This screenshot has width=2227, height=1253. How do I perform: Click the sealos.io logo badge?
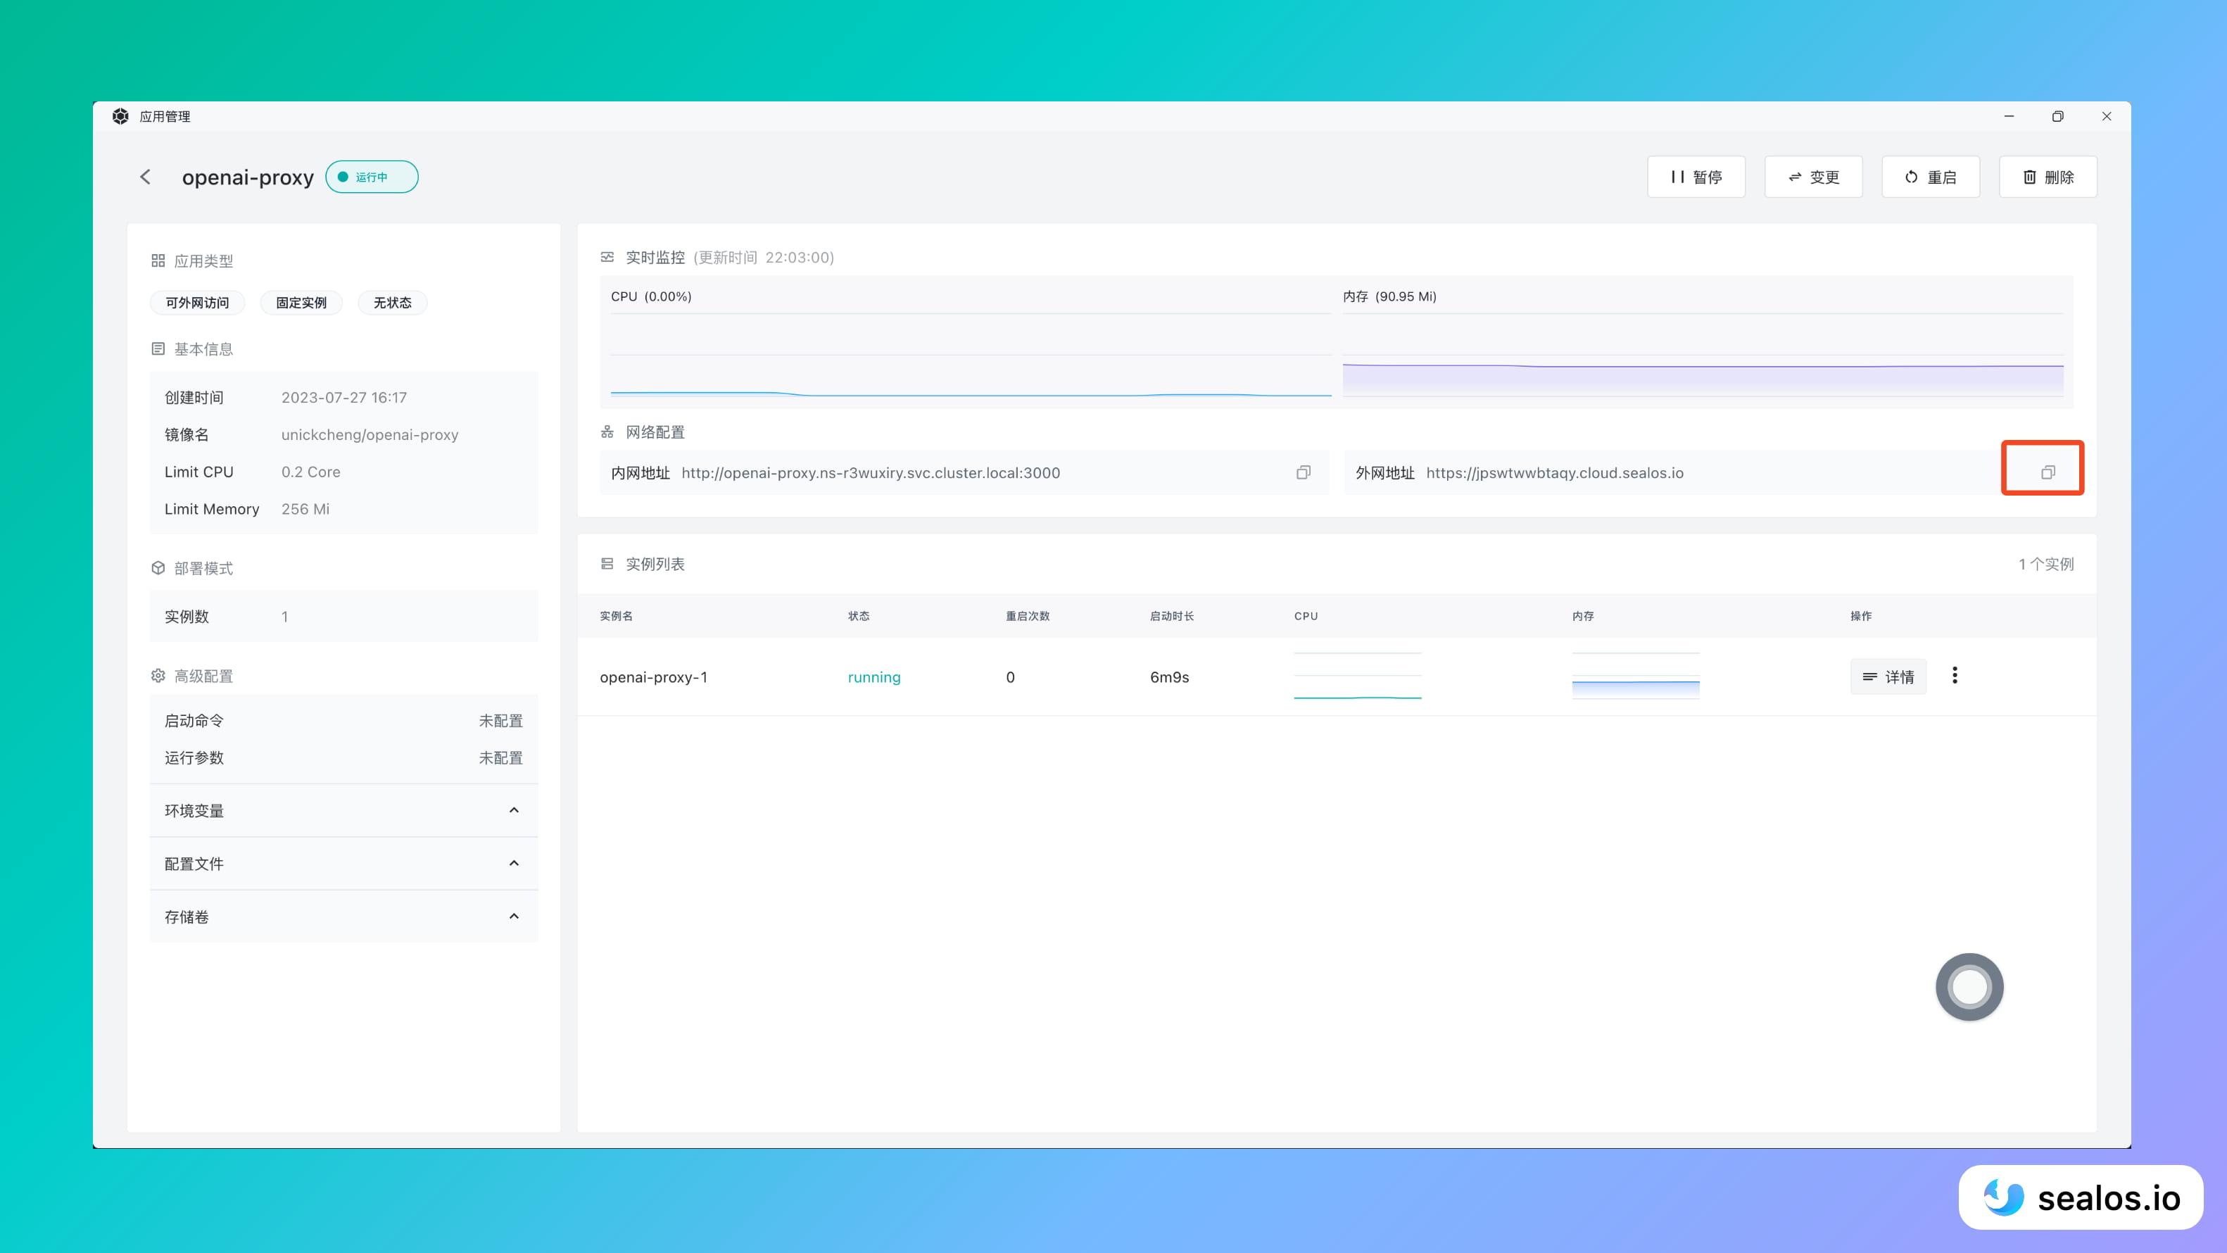pos(2081,1197)
